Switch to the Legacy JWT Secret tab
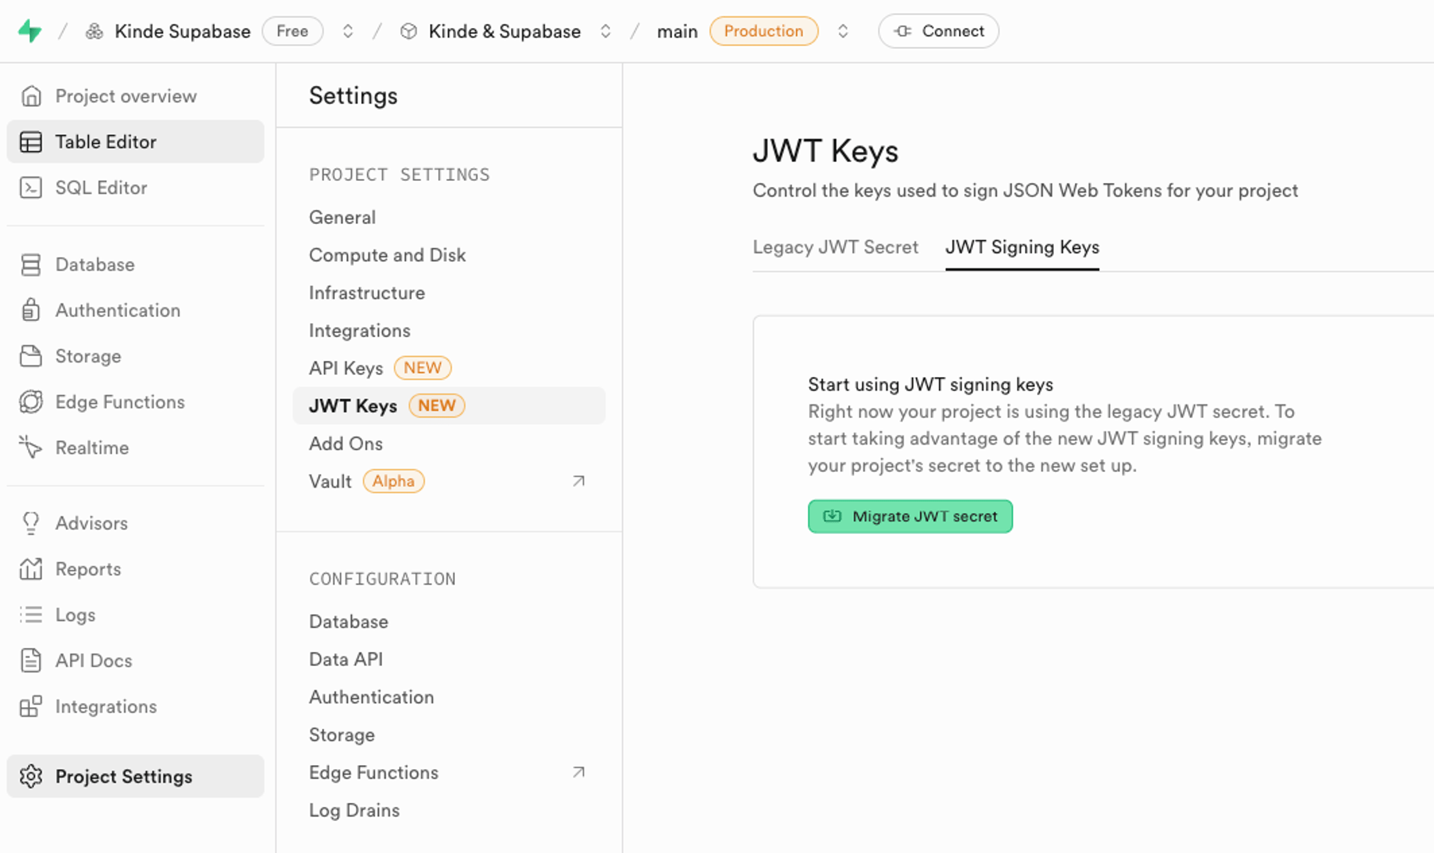 836,247
